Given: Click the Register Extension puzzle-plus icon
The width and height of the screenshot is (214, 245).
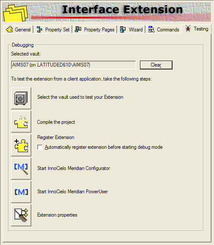Looking at the screenshot, I should 21,145.
